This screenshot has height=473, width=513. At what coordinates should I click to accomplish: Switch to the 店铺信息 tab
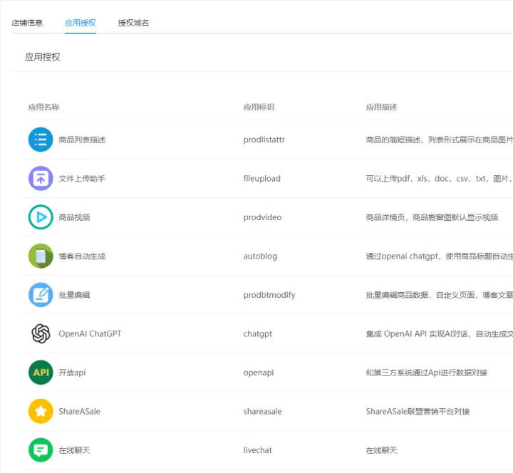(x=27, y=23)
